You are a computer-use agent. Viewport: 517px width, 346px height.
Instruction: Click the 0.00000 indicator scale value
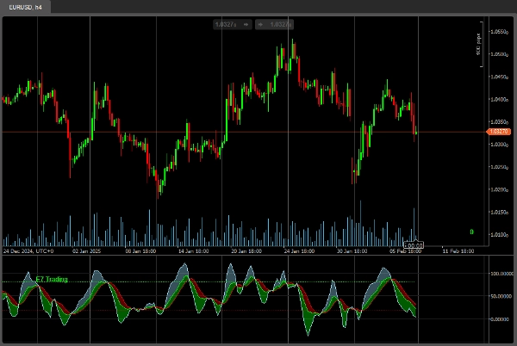click(x=501, y=319)
